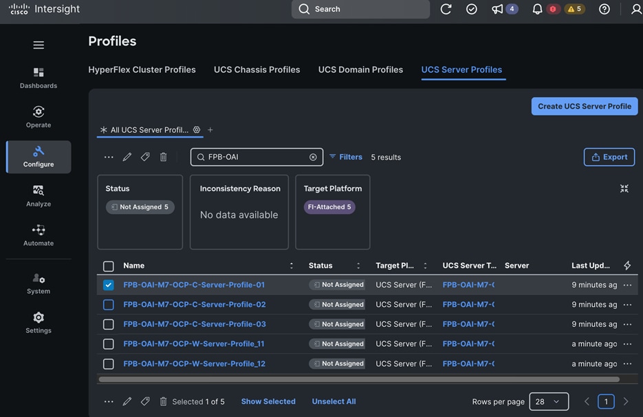
Task: Check the Server-Profile_11 row checkbox
Action: 108,344
